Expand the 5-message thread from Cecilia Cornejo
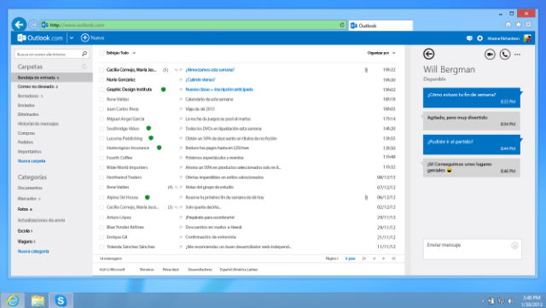 (x=166, y=70)
